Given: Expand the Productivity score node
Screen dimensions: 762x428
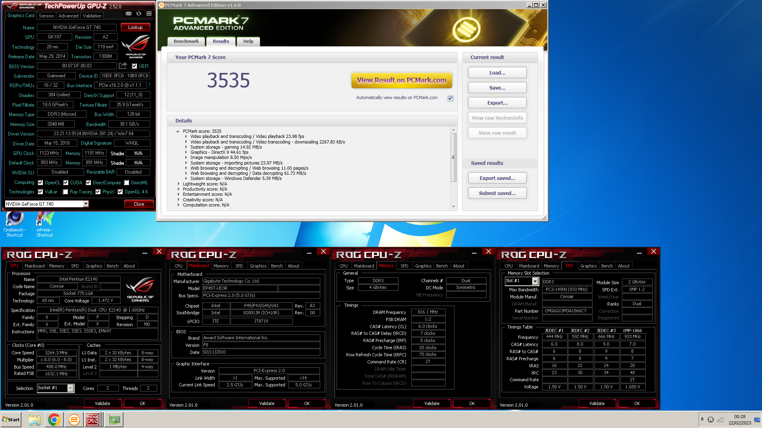Looking at the screenshot, I should point(178,189).
